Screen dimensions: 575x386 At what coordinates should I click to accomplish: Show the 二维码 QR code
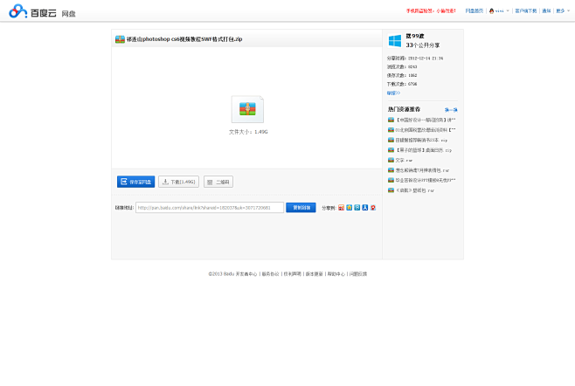pyautogui.click(x=218, y=182)
